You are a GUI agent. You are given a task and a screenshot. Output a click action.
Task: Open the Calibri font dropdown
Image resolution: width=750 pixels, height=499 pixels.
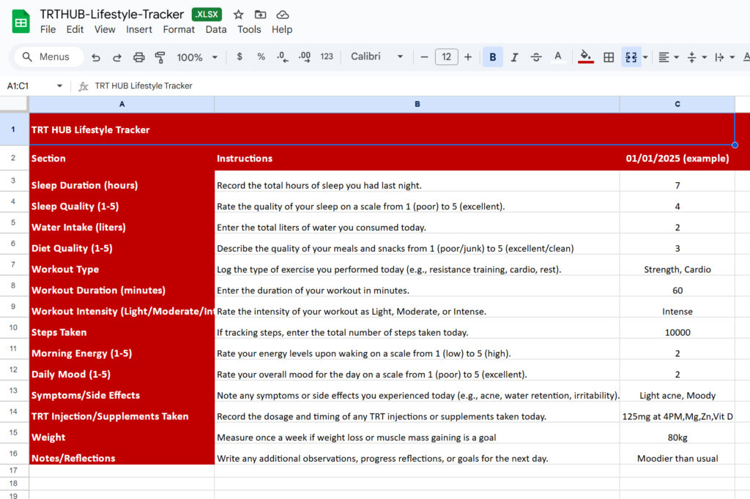[377, 57]
